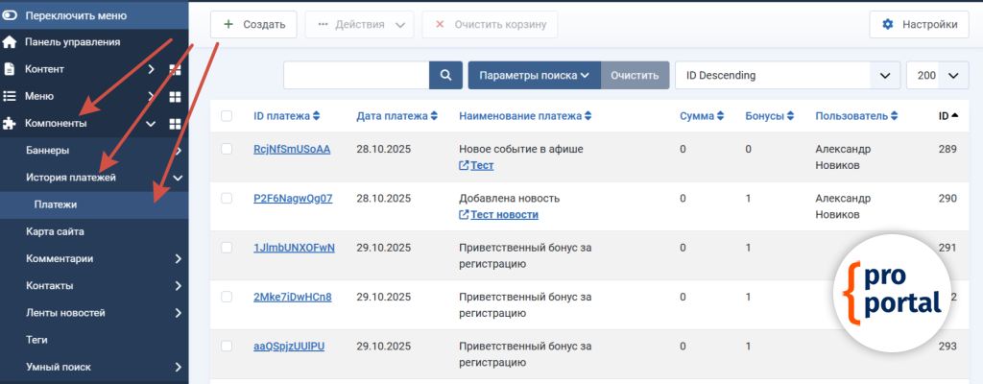Click the Создать button
The height and width of the screenshot is (384, 983).
(x=253, y=24)
